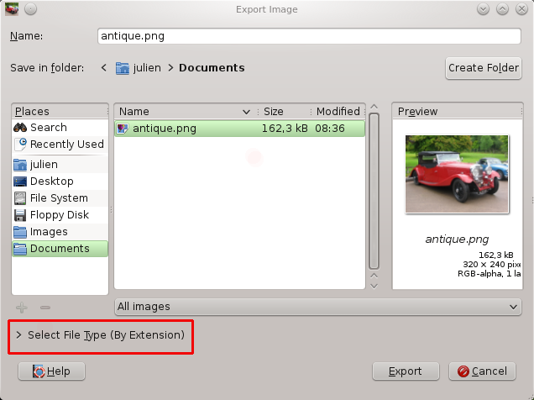
Task: Click the File System drive icon
Action: (20, 198)
